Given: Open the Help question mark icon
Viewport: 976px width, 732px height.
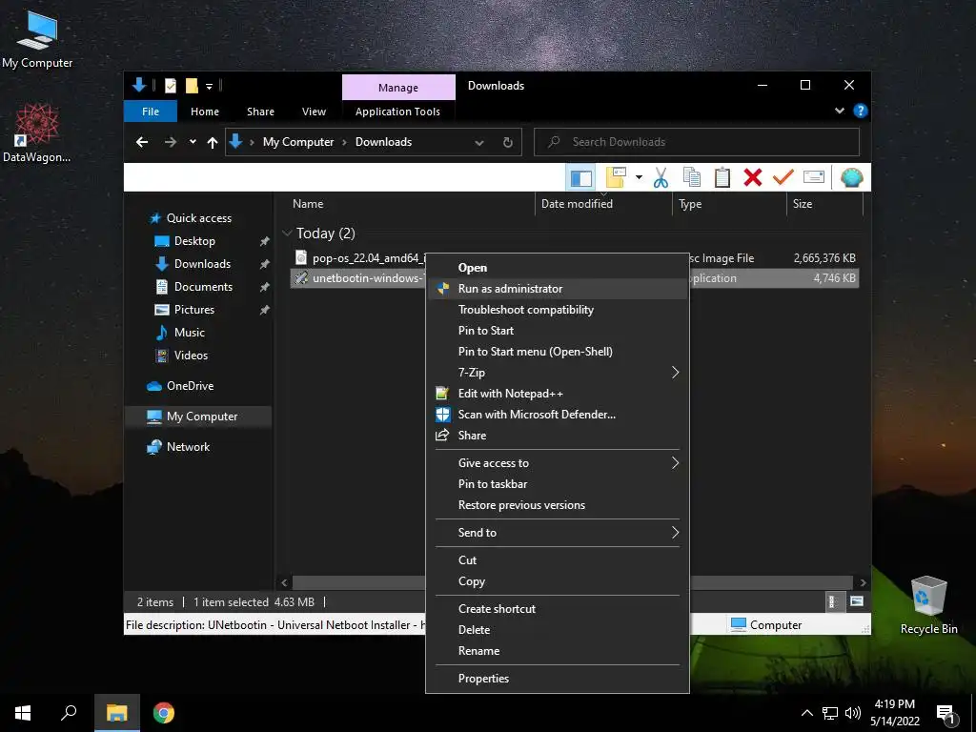Looking at the screenshot, I should click(861, 111).
